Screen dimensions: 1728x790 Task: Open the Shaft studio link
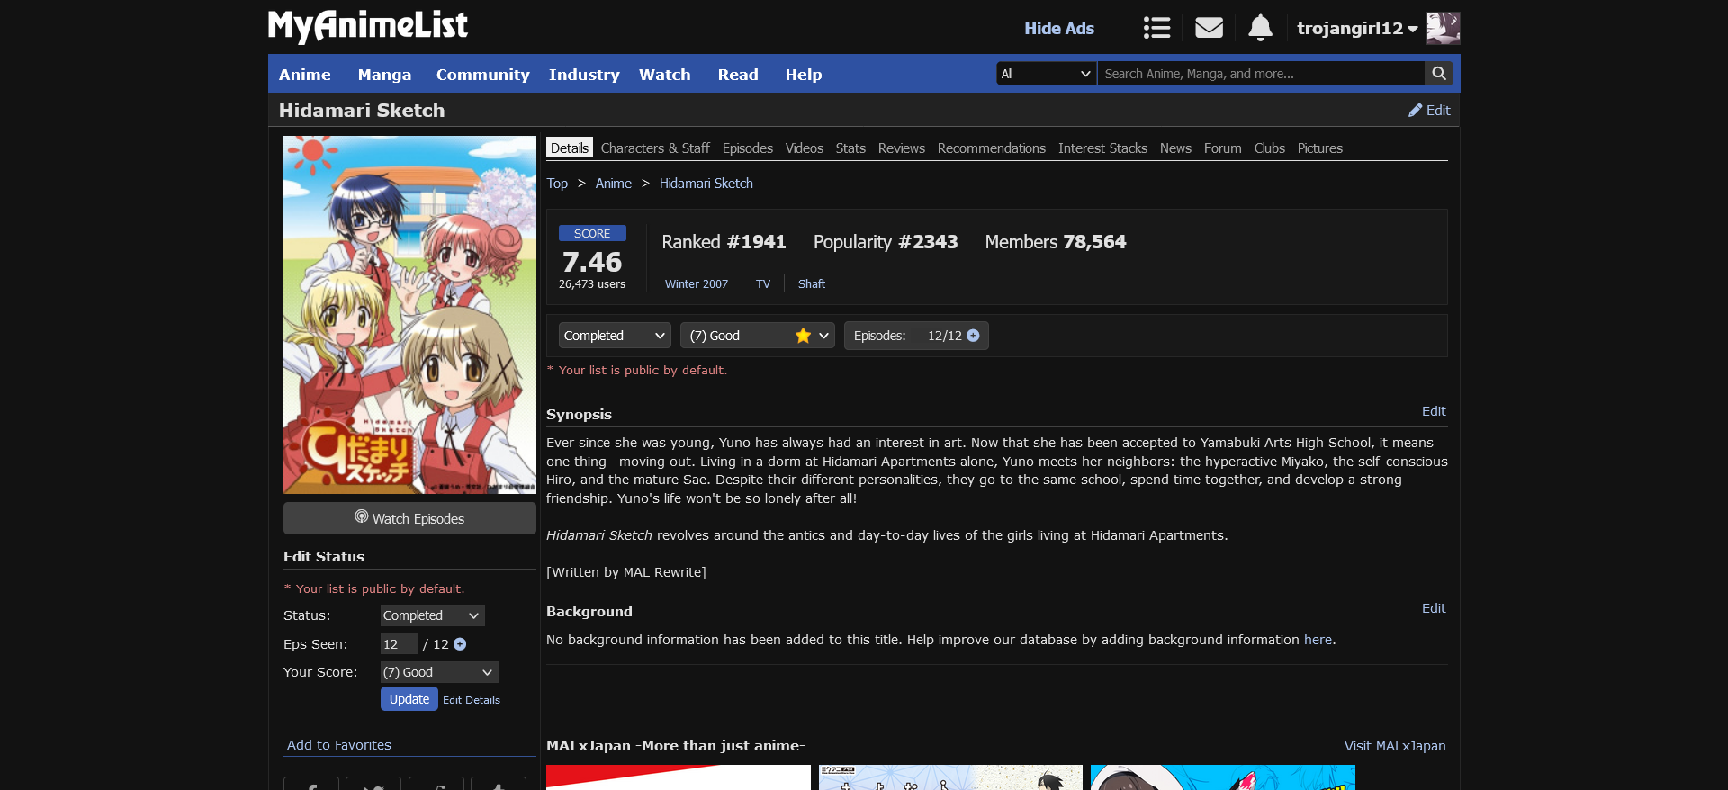coord(812,284)
